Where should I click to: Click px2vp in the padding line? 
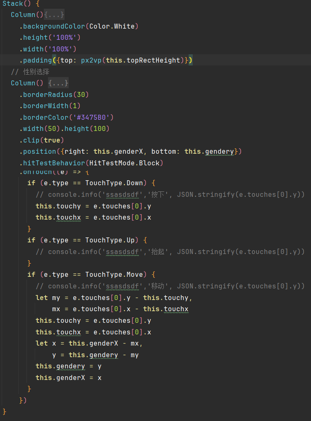pos(91,60)
